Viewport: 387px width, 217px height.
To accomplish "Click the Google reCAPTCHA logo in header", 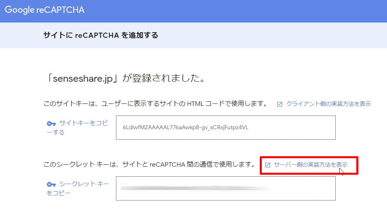I will (45, 10).
